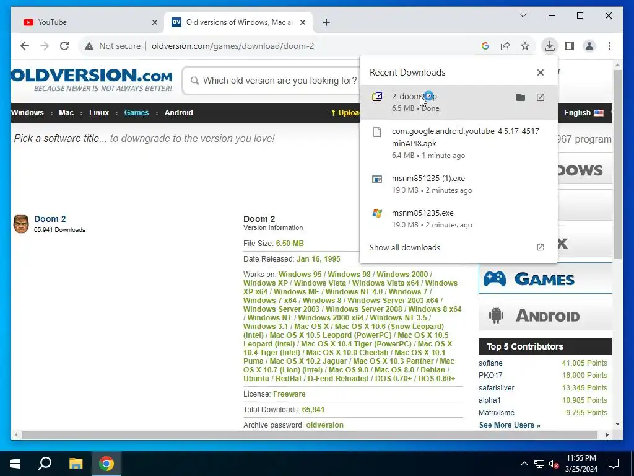Open the Mac menu on the site navbar

66,113
